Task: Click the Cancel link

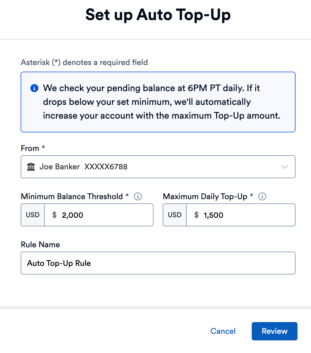Action: pyautogui.click(x=223, y=331)
